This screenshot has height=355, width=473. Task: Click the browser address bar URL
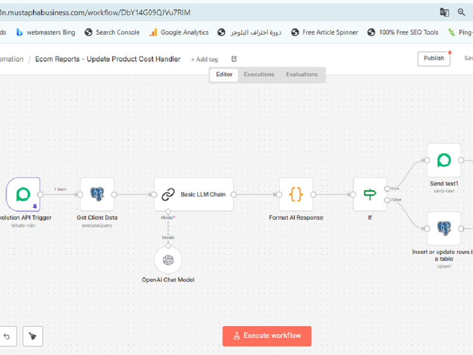tap(95, 12)
